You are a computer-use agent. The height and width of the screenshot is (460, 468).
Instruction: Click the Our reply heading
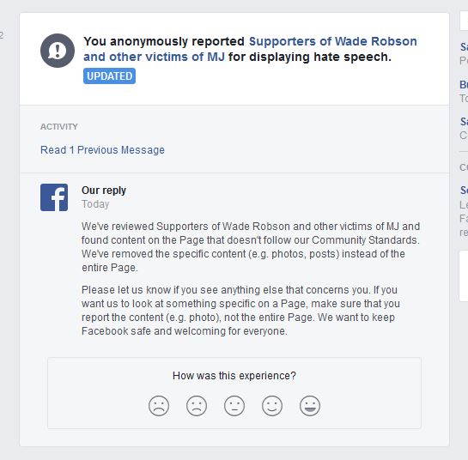tap(104, 191)
